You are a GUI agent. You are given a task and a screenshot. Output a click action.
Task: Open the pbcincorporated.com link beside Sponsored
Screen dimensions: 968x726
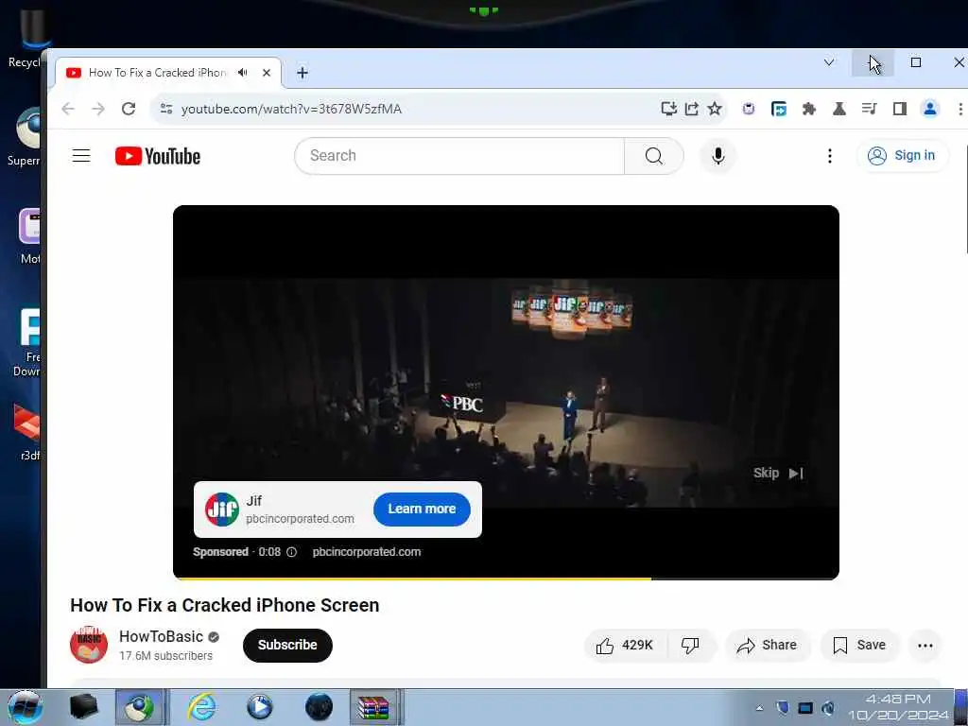(367, 552)
